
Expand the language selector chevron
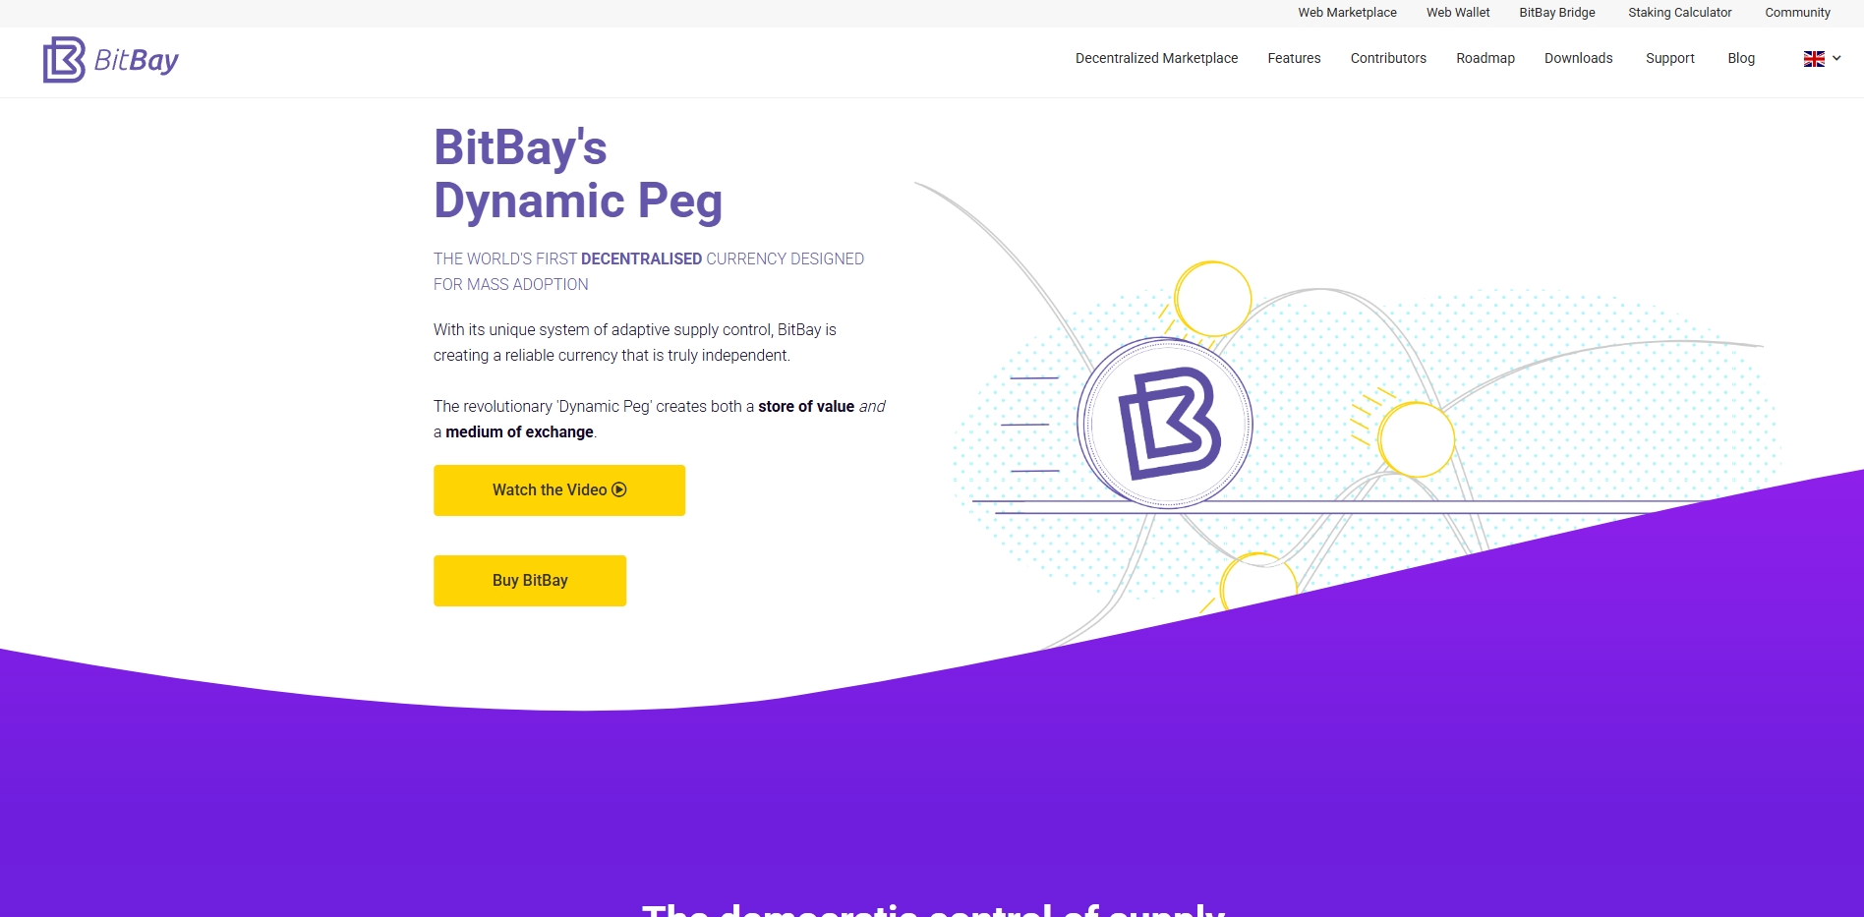coord(1836,58)
